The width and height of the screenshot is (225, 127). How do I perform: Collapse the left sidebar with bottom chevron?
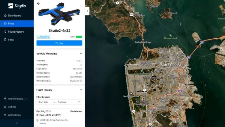click(x=17, y=123)
